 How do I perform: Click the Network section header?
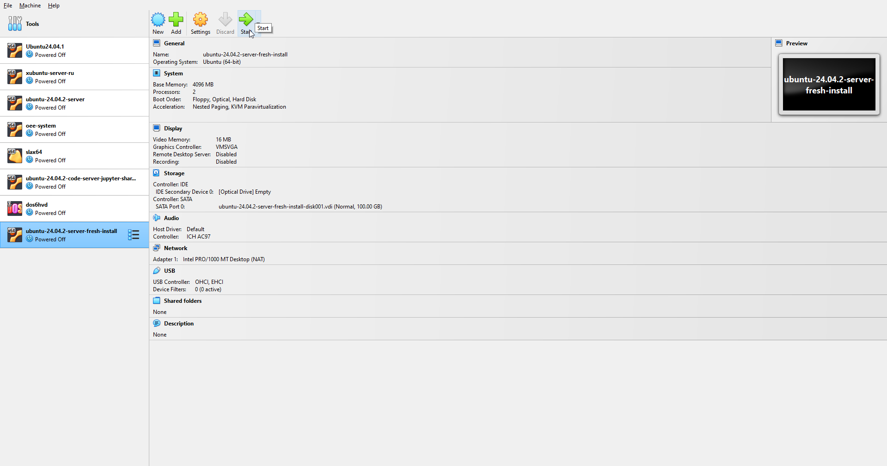(x=175, y=248)
